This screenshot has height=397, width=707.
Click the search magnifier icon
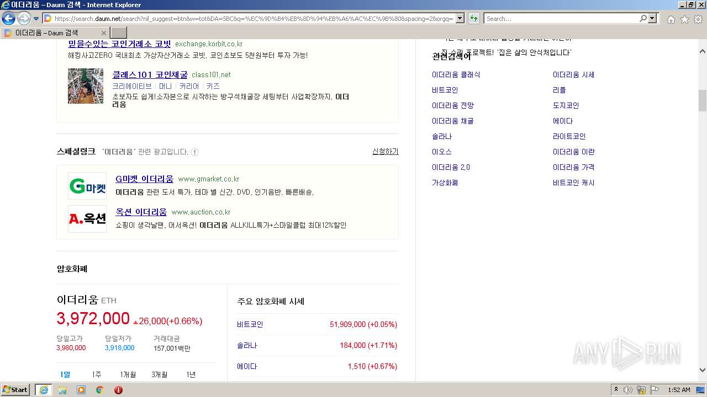coord(643,19)
